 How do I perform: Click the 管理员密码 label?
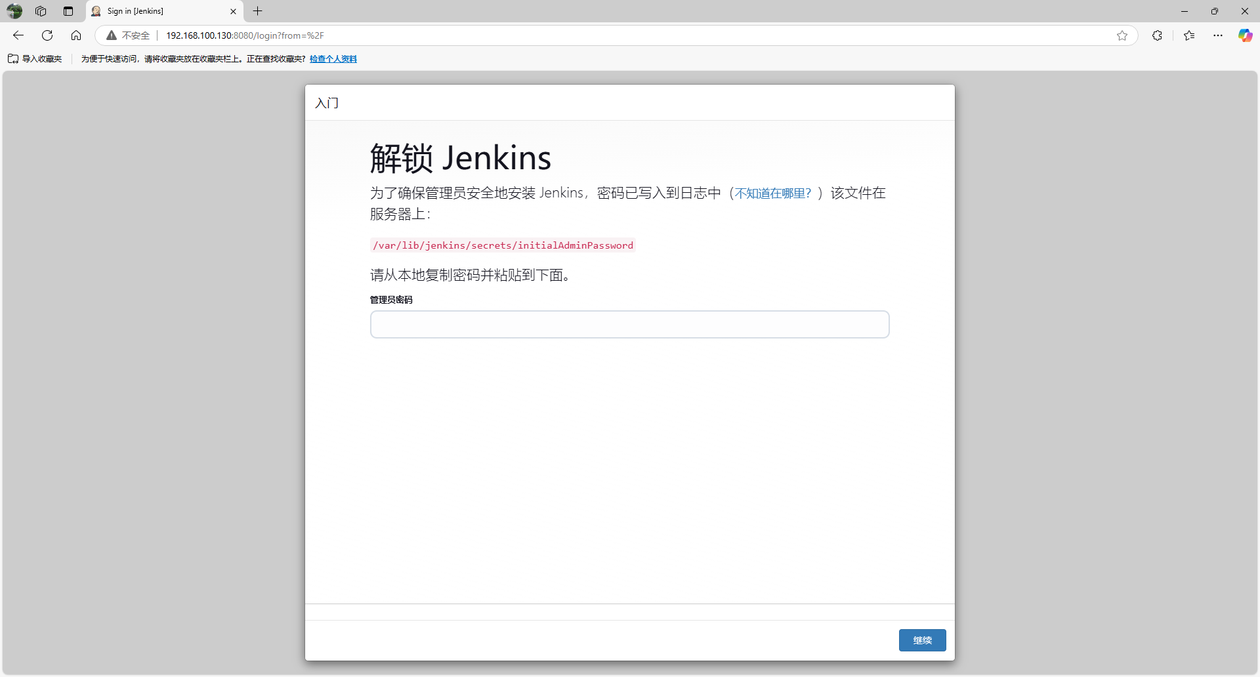[x=391, y=300]
